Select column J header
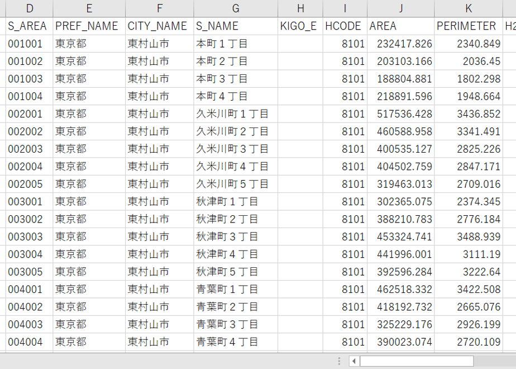This screenshot has height=369, width=516. click(x=401, y=8)
